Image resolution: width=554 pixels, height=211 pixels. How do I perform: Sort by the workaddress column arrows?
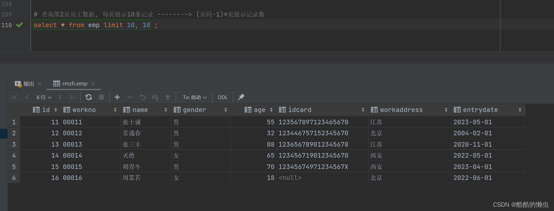pos(446,110)
